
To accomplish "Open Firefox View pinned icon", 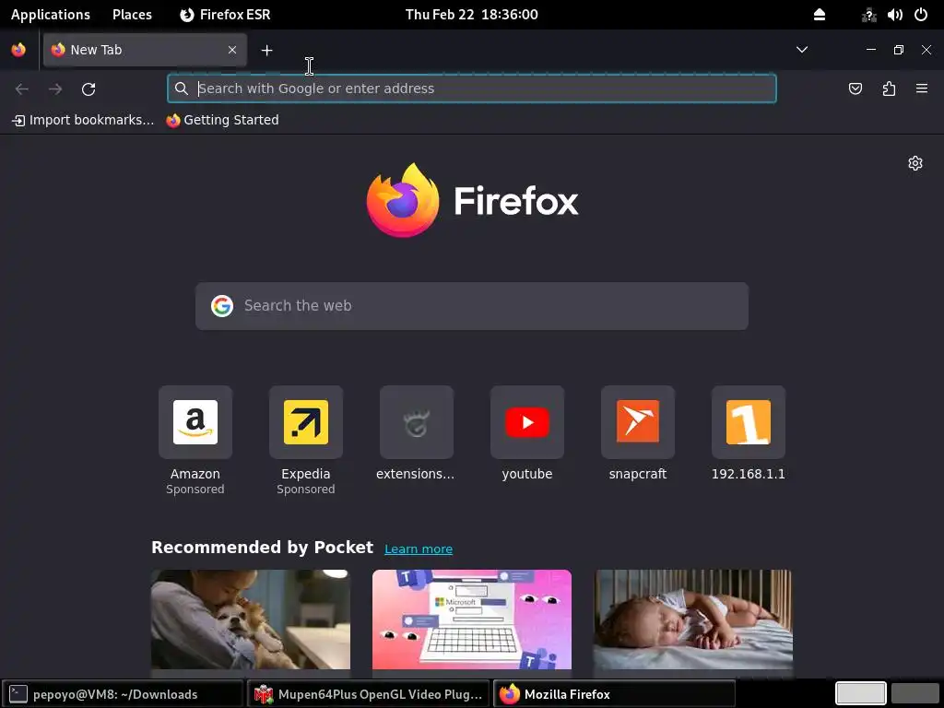I will coord(18,50).
